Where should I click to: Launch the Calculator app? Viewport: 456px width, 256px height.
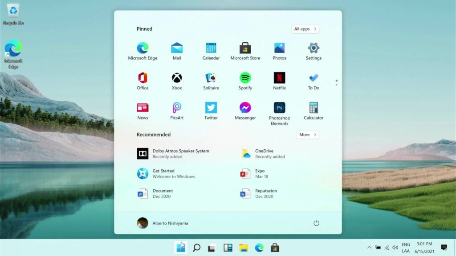coord(313,111)
